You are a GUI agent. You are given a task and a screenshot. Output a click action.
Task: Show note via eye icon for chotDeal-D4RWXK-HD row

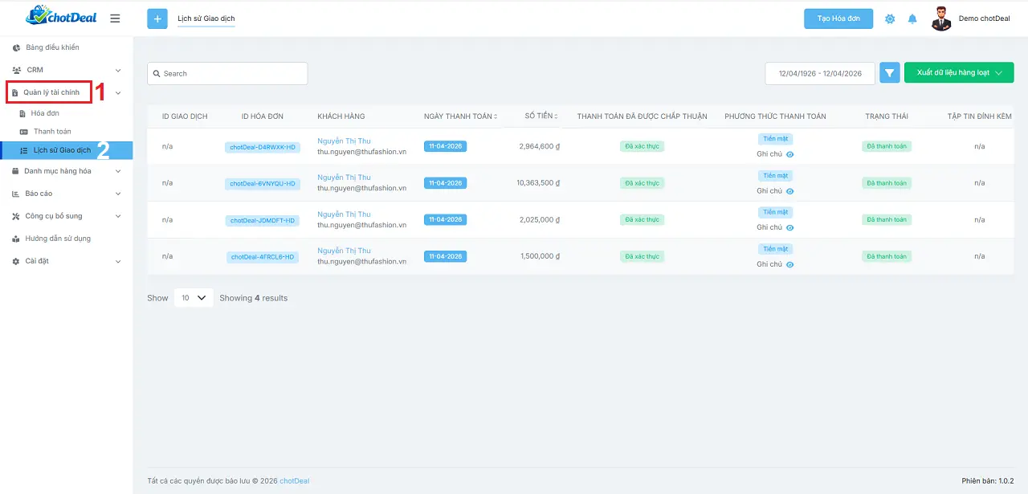[790, 154]
